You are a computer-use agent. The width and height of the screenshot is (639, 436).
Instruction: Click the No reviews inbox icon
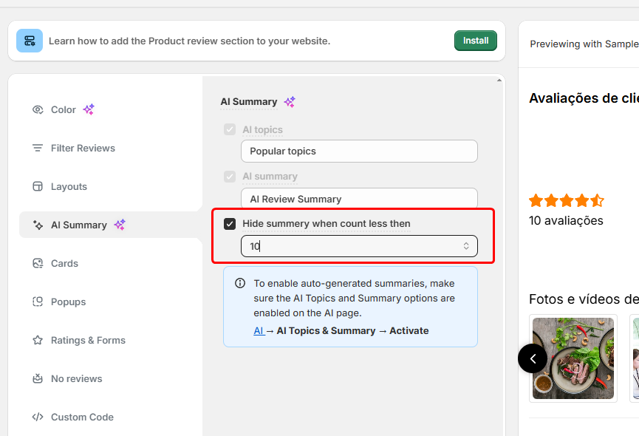coord(38,379)
